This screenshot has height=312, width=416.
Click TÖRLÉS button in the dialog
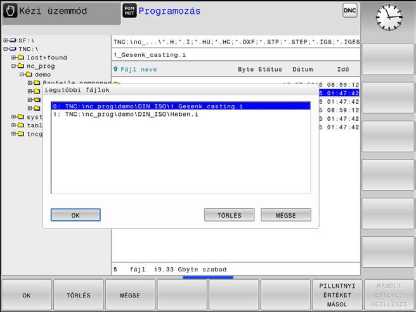(x=229, y=215)
